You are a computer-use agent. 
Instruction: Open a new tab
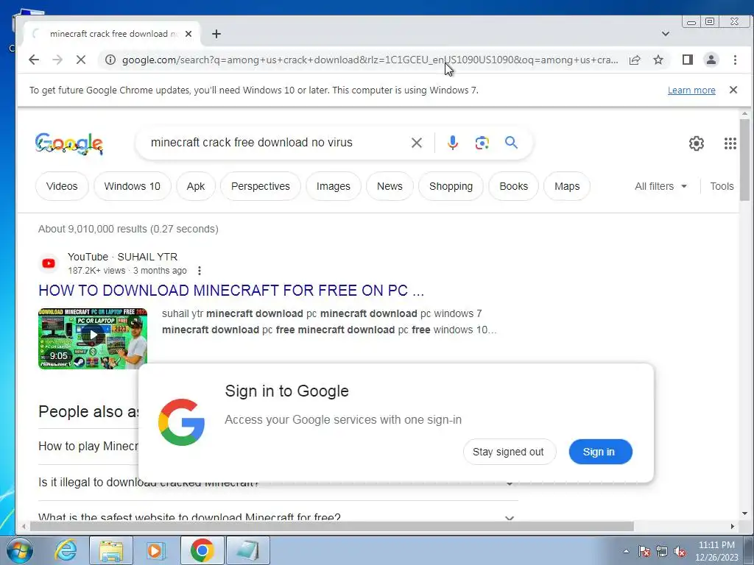point(216,34)
